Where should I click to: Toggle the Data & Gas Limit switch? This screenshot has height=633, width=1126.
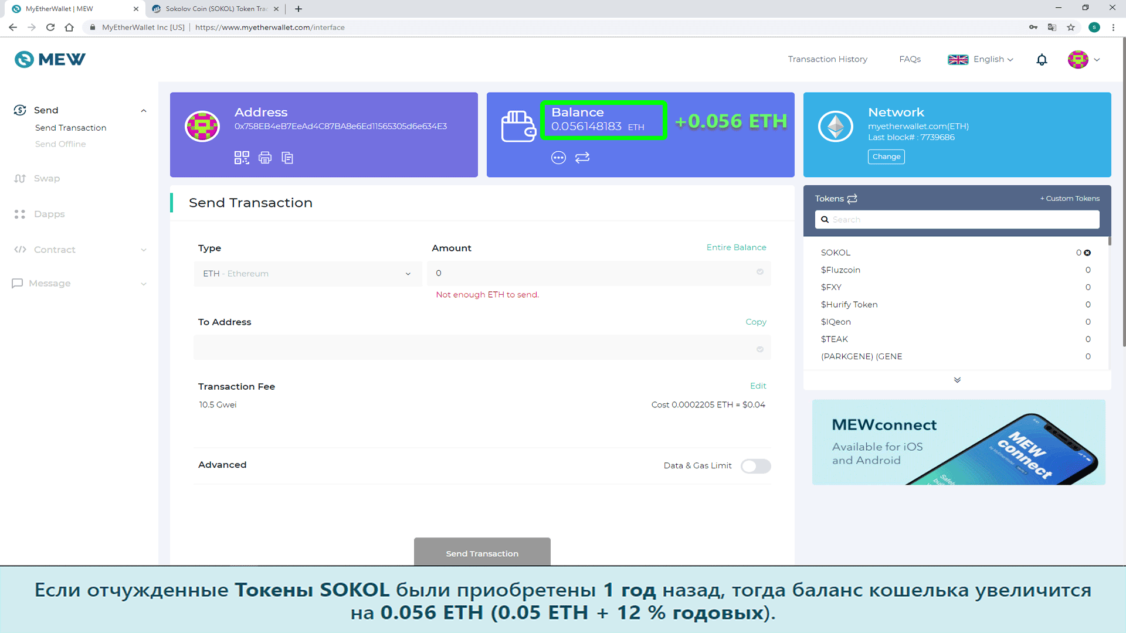point(755,466)
